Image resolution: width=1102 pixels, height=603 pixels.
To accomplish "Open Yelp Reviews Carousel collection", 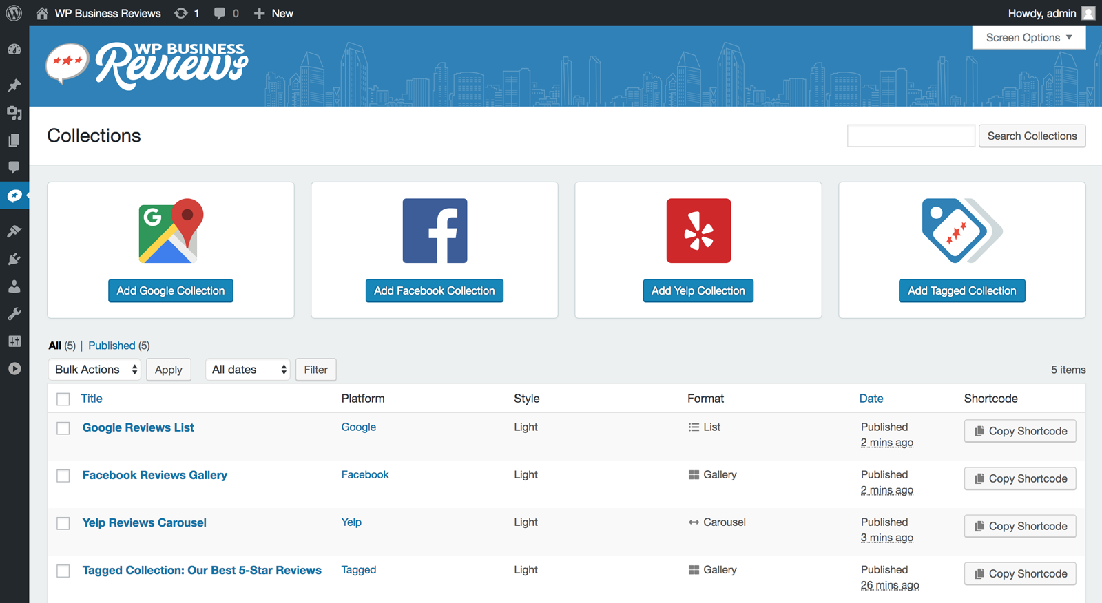I will tap(145, 522).
